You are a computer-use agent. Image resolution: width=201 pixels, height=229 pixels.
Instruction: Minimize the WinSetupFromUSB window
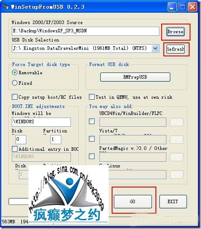(172, 7)
